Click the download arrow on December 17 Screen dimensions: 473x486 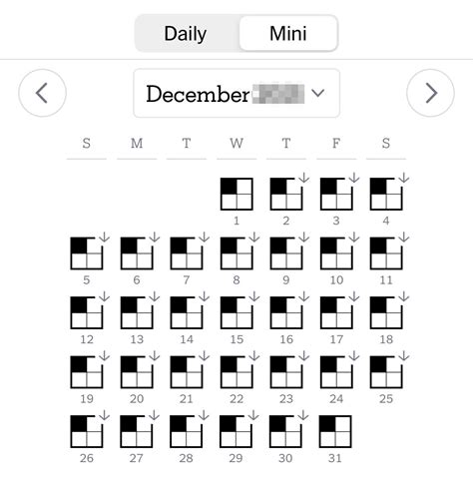tap(354, 296)
